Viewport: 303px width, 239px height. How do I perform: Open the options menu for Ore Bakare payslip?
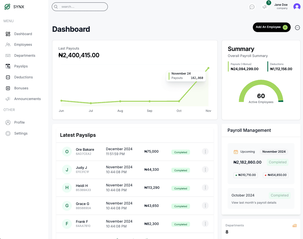[205, 152]
